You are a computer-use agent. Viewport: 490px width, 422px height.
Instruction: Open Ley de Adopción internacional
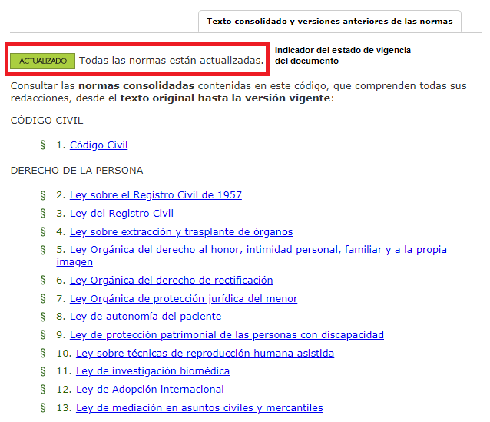tap(150, 390)
